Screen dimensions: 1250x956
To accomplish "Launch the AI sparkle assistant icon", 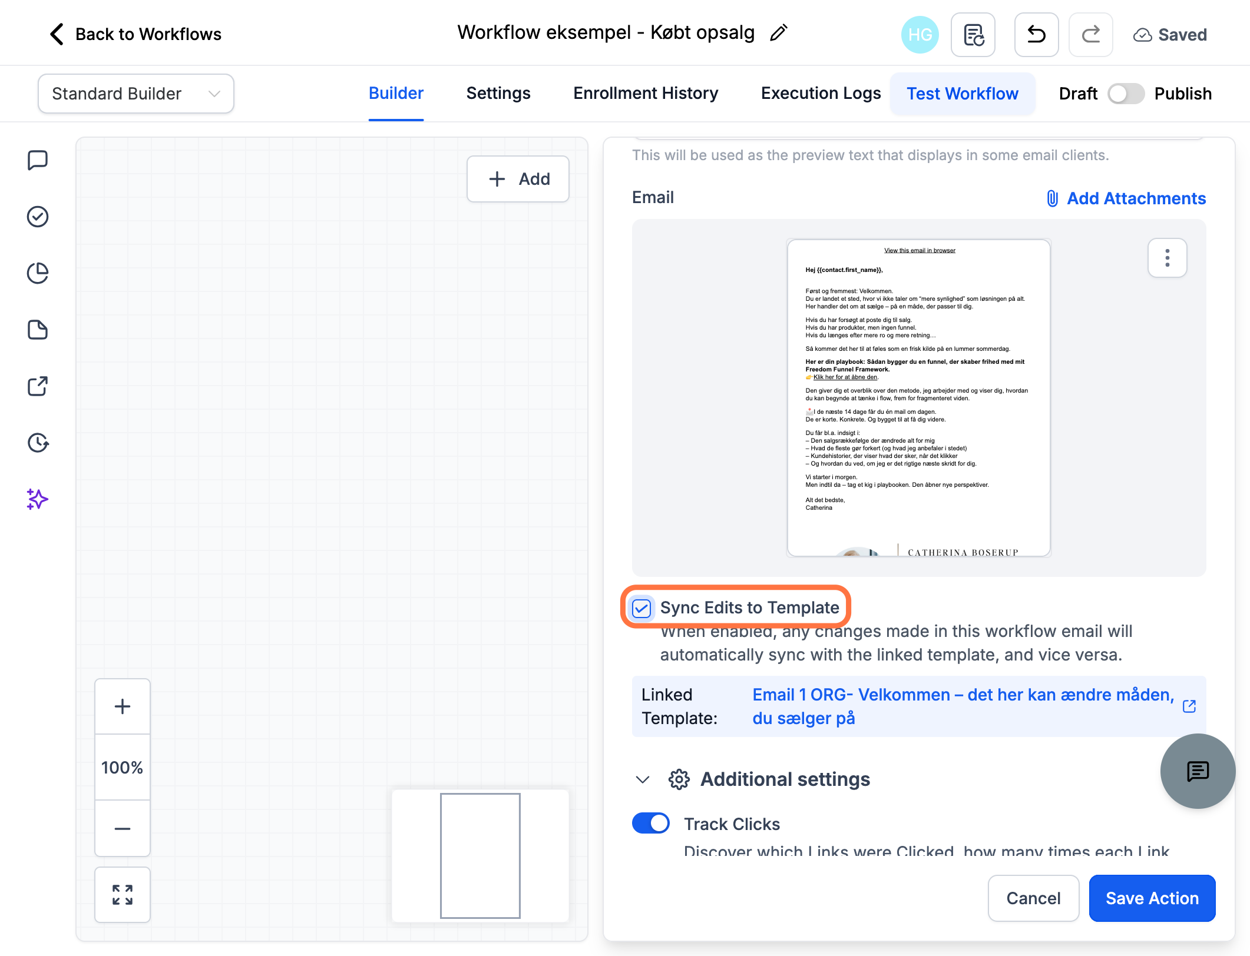I will (x=38, y=499).
